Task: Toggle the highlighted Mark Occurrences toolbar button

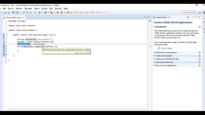Action: pyautogui.click(x=17, y=12)
